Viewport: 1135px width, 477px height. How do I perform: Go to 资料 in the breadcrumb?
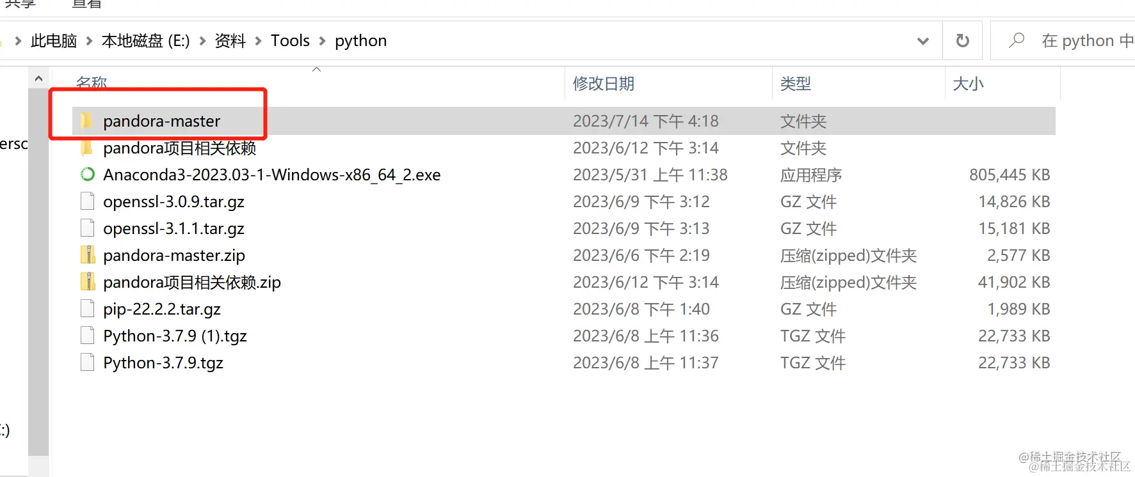click(x=230, y=41)
